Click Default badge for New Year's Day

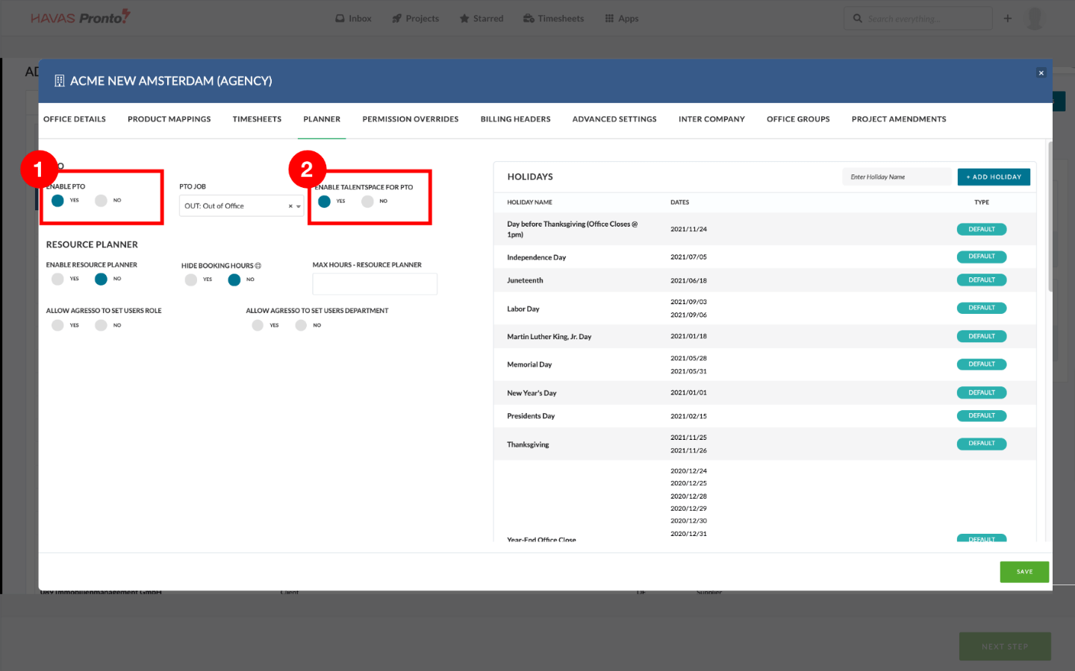point(982,393)
